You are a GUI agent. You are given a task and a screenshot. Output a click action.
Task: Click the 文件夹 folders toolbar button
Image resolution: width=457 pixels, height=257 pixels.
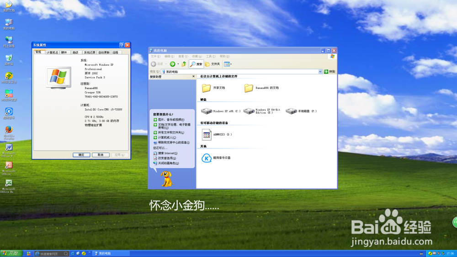pyautogui.click(x=213, y=64)
